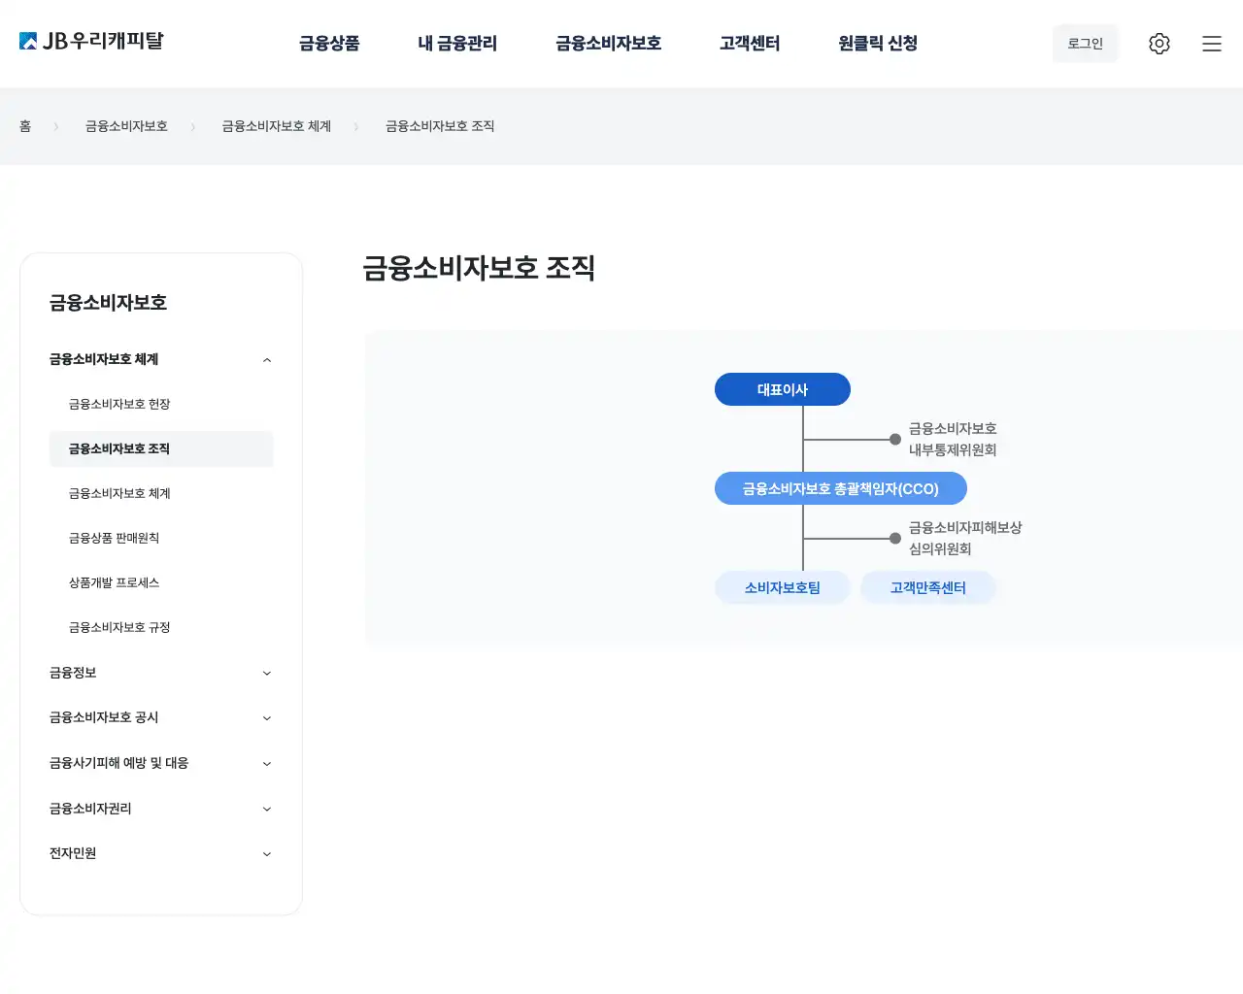1243x994 pixels.
Task: Open the 금융상품 menu
Action: [x=329, y=44]
